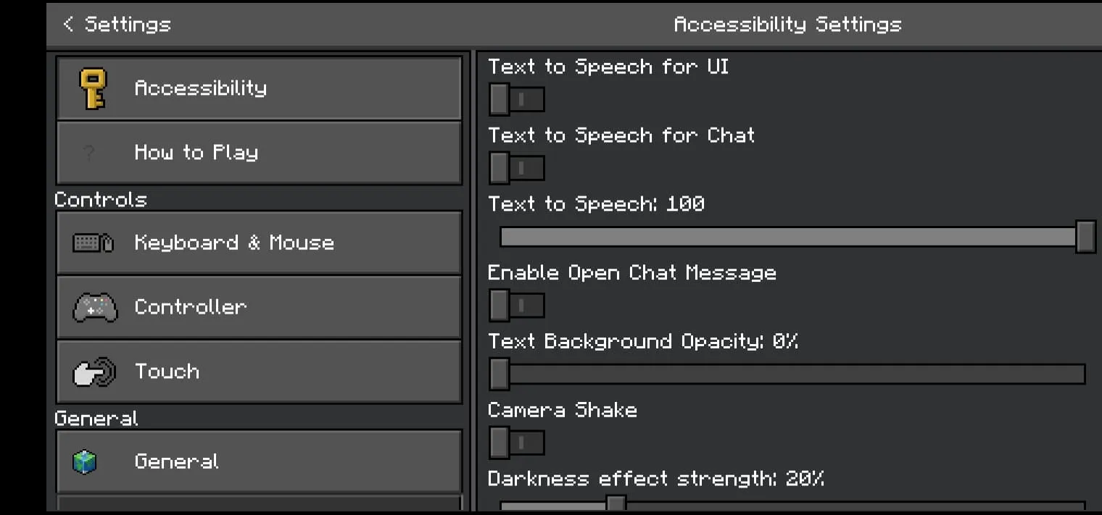Enable Text to Speech for Chat
The width and height of the screenshot is (1102, 515).
click(517, 168)
